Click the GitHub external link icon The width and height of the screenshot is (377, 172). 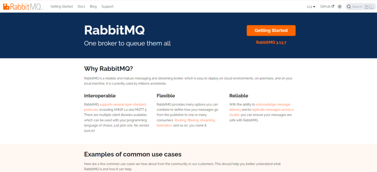coord(333,7)
